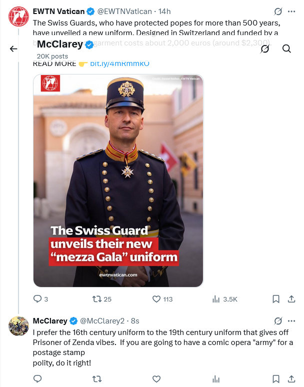Click Grok icon in McClarey header
The width and height of the screenshot is (304, 387).
[x=265, y=48]
